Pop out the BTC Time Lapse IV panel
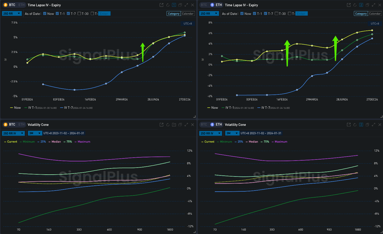 [x=162, y=5]
